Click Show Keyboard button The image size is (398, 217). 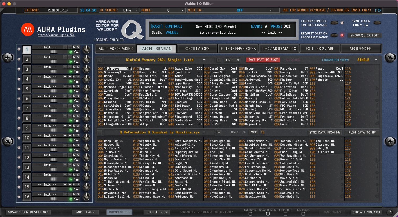[366, 212]
